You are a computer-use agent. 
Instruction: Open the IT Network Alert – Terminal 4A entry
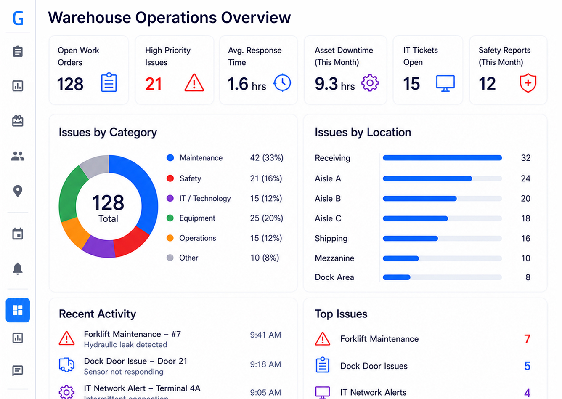pyautogui.click(x=170, y=391)
